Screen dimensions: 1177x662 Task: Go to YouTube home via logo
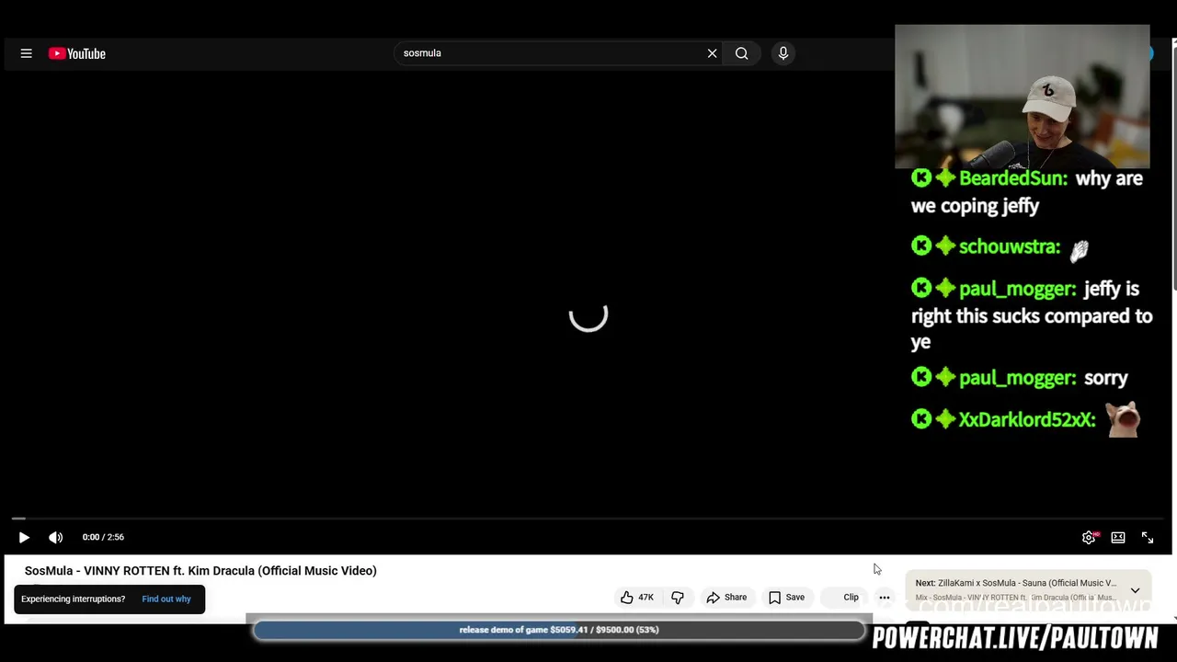[x=77, y=53]
